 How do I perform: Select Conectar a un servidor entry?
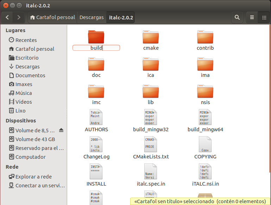(33, 186)
